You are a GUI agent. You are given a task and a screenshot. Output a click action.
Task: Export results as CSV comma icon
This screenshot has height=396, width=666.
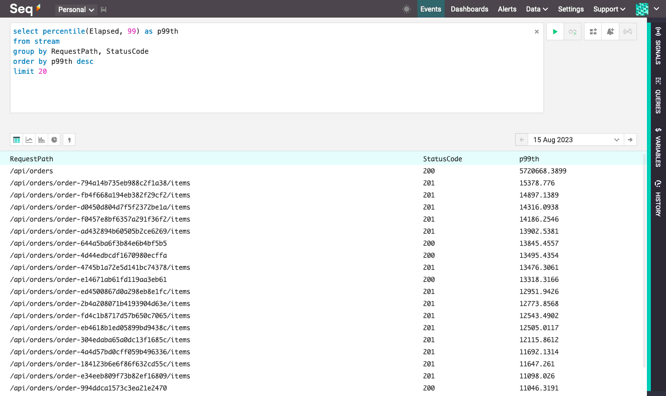click(x=69, y=140)
